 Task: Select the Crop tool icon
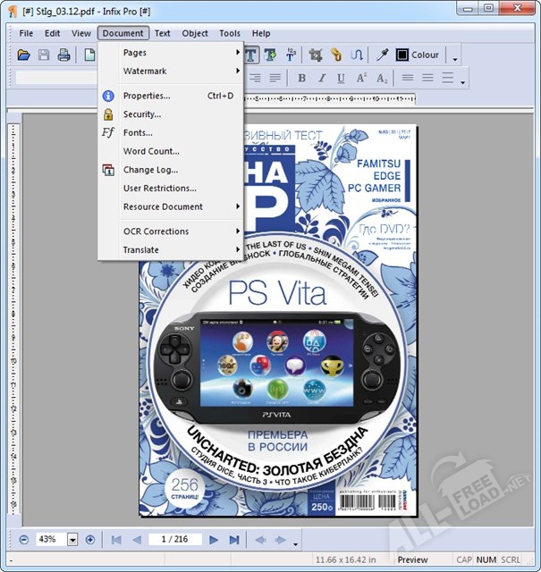(x=316, y=55)
